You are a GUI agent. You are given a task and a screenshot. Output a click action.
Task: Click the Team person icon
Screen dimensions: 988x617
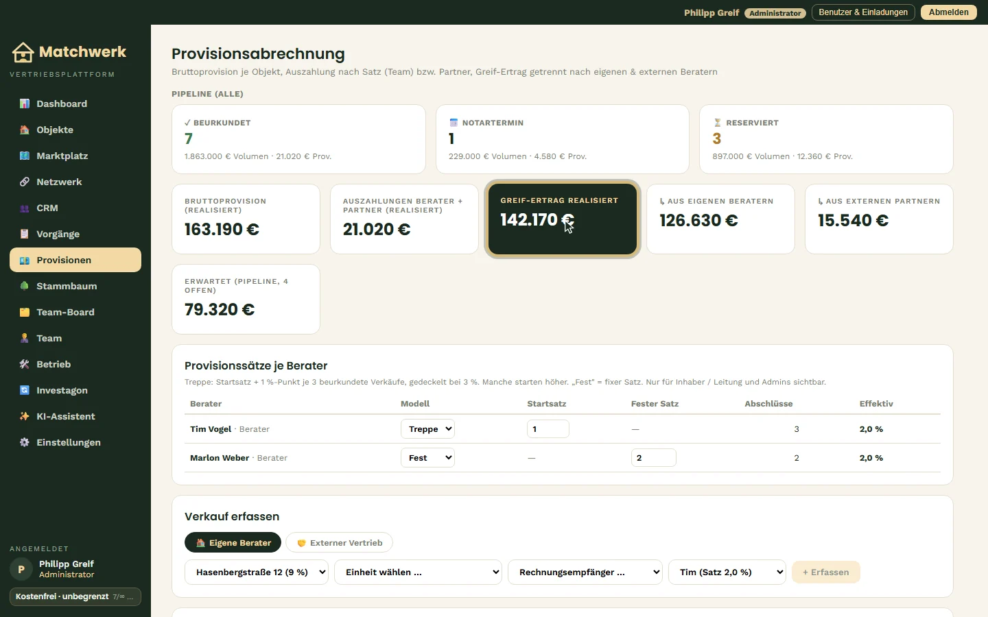[25, 338]
